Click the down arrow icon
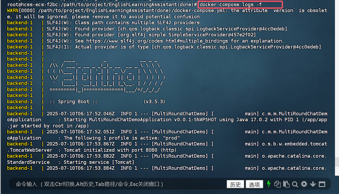 [313, 184]
